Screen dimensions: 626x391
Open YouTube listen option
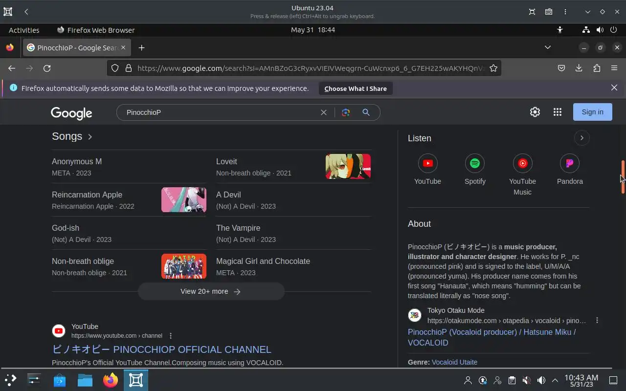427,170
